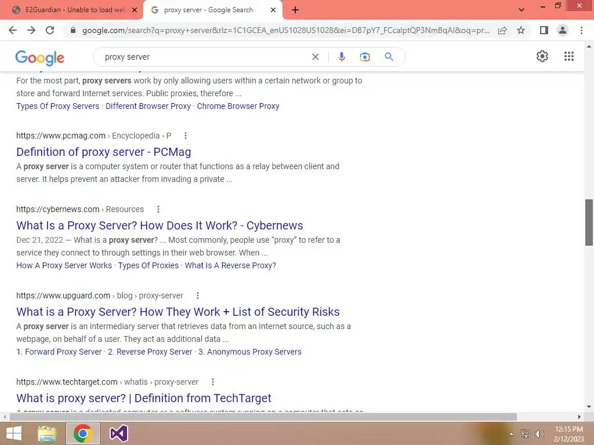Open the Chrome three-dot menu
Image resolution: width=594 pixels, height=445 pixels.
pos(581,30)
